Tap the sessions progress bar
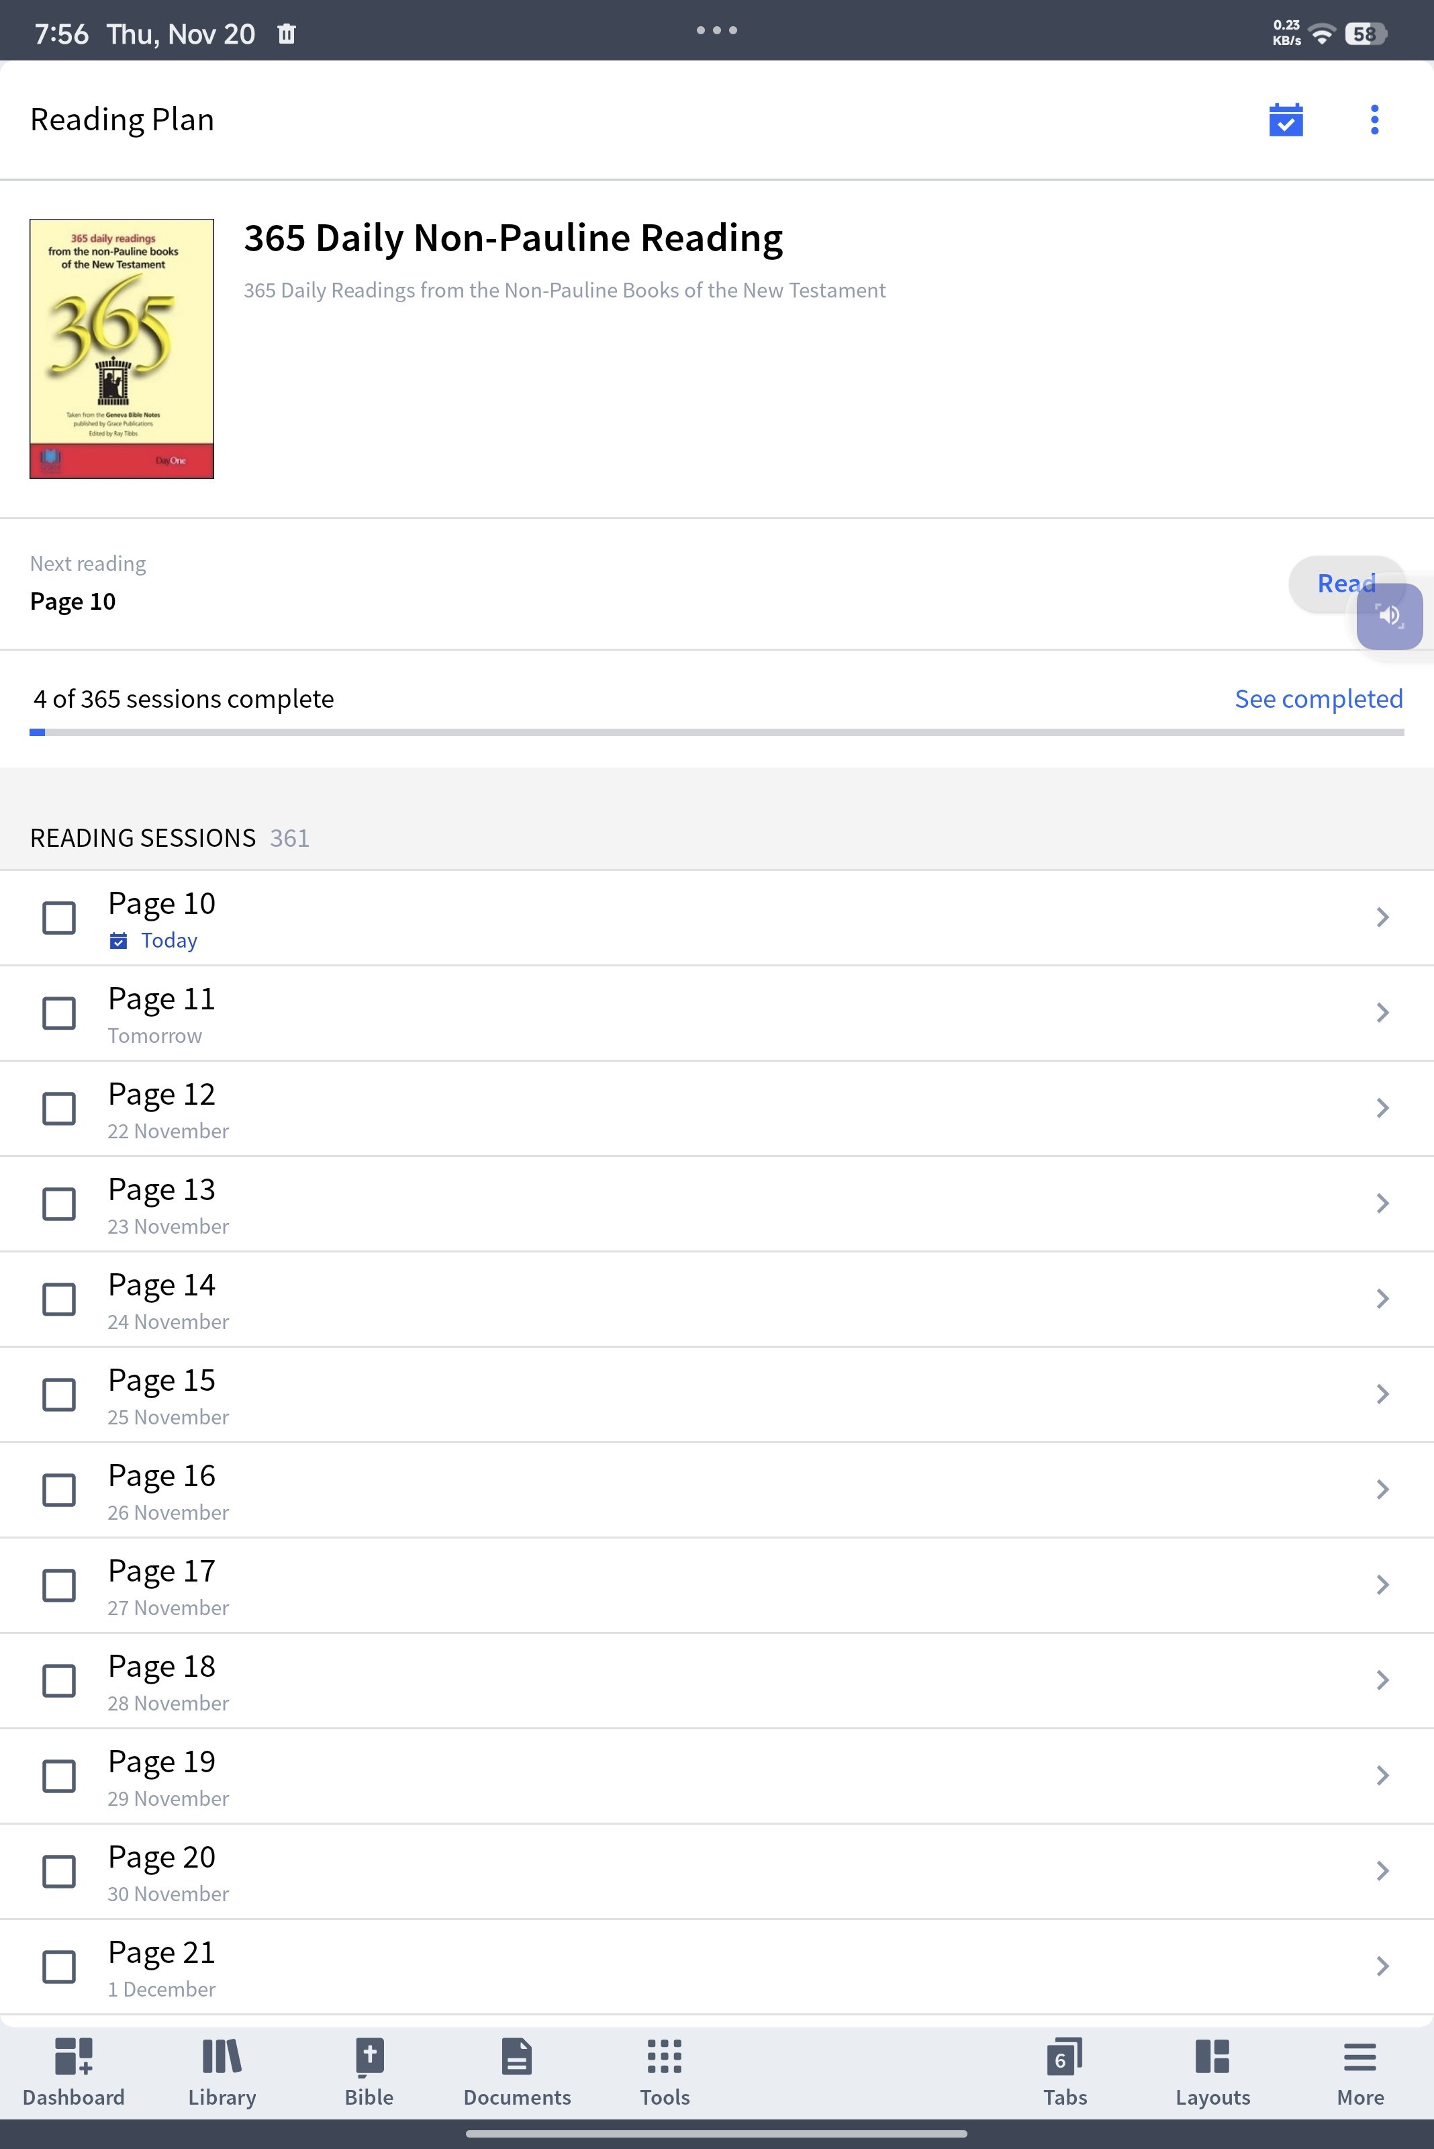Viewport: 1434px width, 2149px height. (x=716, y=733)
